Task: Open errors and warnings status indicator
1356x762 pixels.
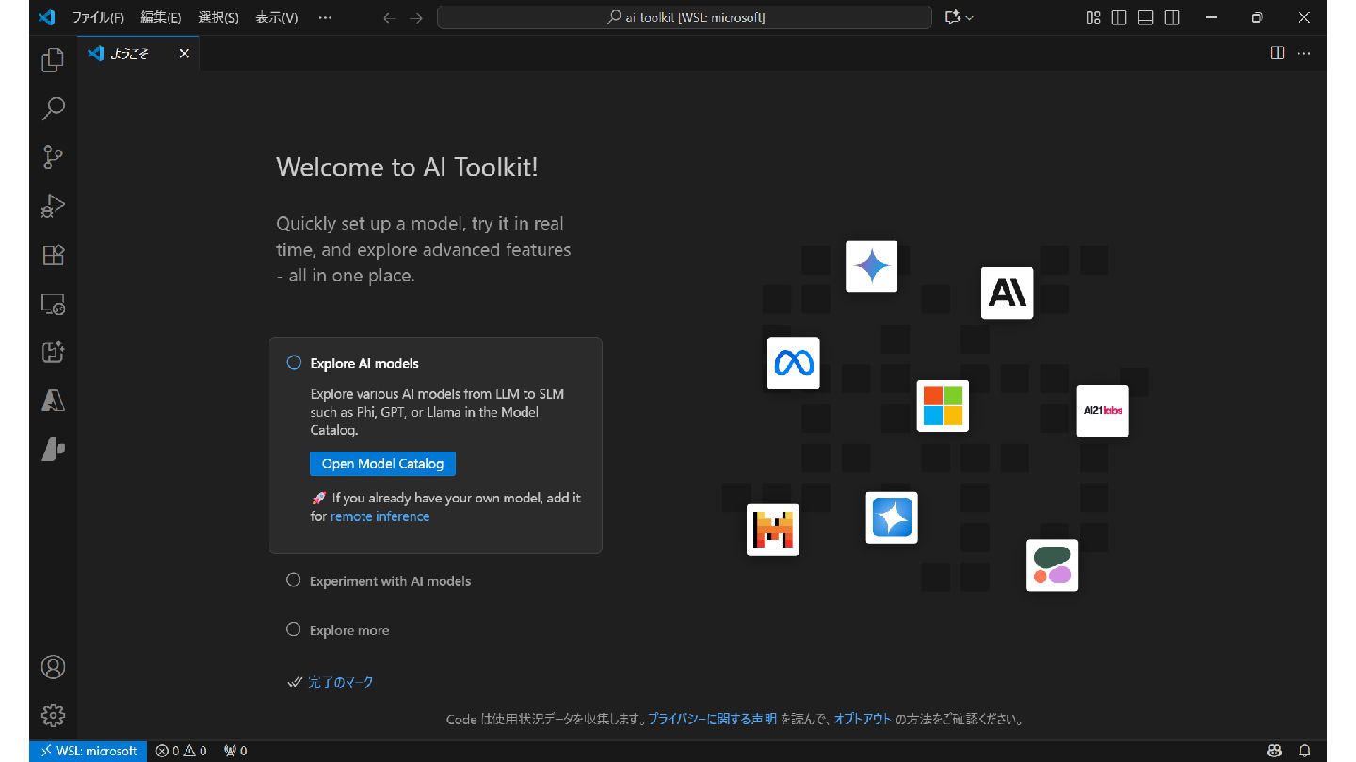Action: 181,751
